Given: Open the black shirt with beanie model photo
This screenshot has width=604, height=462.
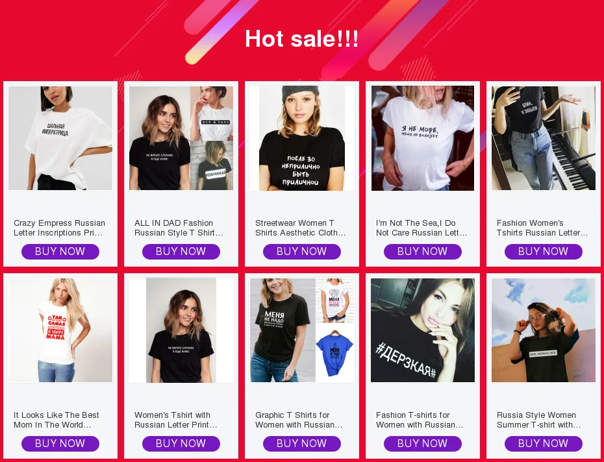Looking at the screenshot, I should tap(301, 138).
